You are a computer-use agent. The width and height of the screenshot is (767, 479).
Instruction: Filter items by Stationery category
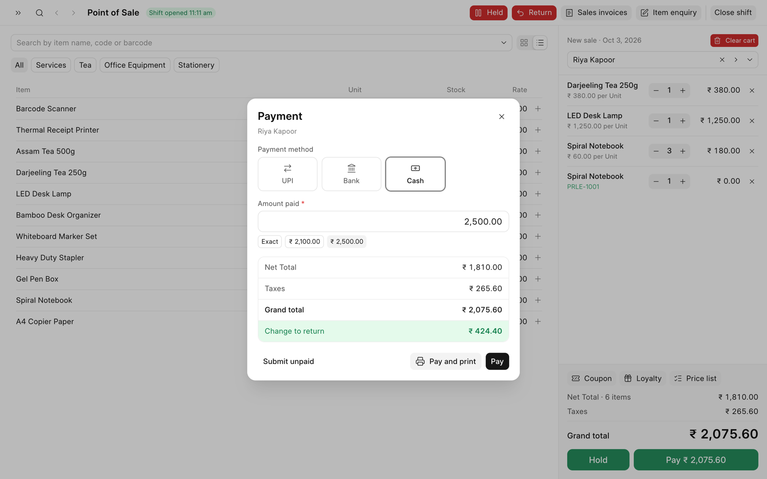coord(196,65)
